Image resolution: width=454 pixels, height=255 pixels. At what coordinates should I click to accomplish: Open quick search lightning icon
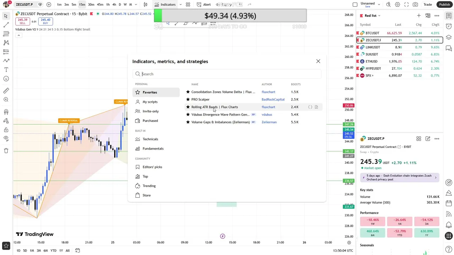click(x=388, y=5)
